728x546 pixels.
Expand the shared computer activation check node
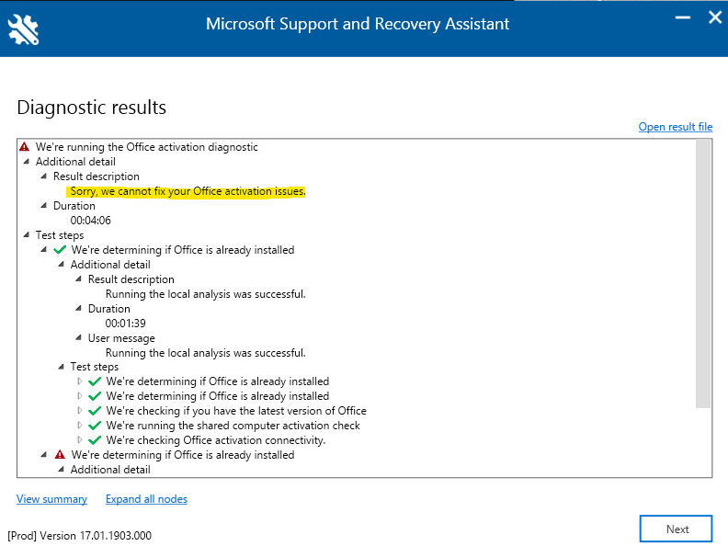click(79, 426)
